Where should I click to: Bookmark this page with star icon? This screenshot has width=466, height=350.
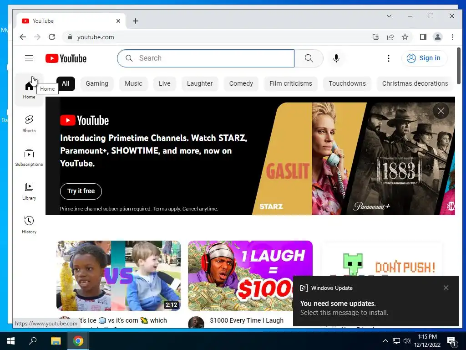405,37
